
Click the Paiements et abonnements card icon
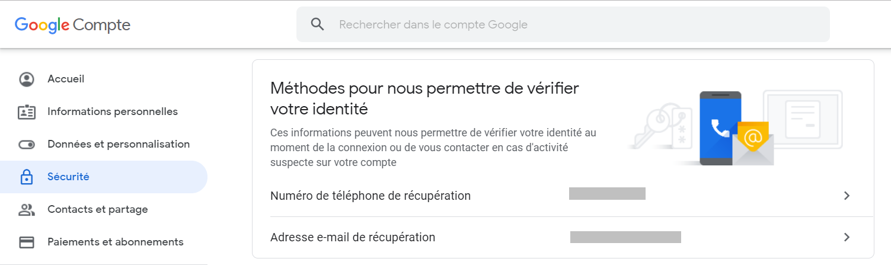[27, 242]
